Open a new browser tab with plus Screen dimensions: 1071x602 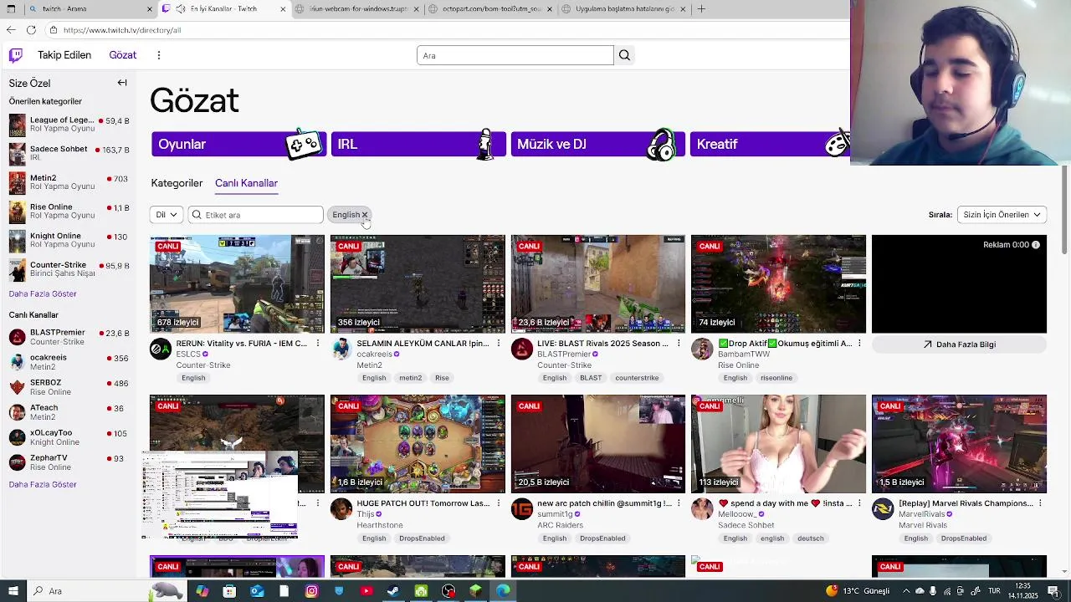[x=701, y=9]
